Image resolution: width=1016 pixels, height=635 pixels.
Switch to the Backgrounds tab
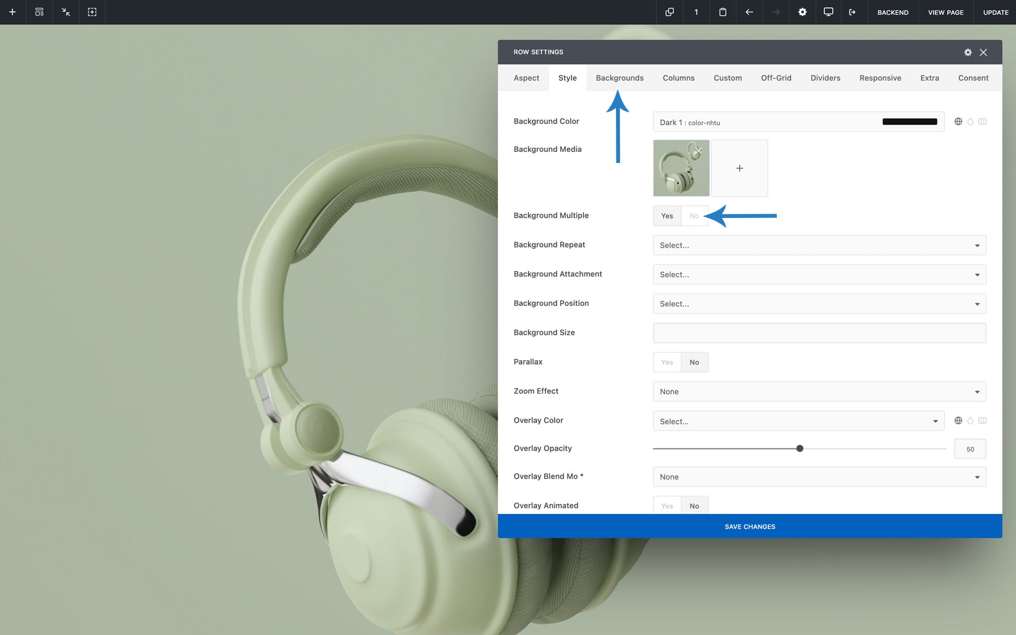coord(619,78)
